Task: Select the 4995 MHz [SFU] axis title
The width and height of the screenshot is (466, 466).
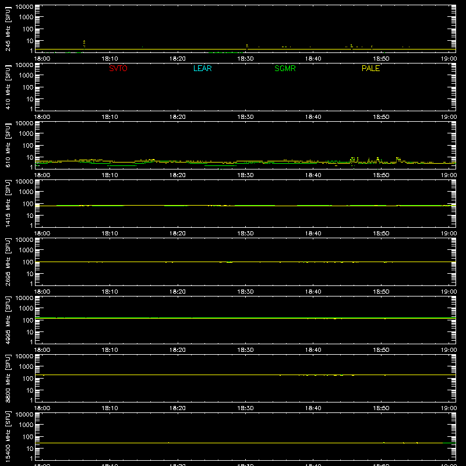Action: click(x=8, y=320)
